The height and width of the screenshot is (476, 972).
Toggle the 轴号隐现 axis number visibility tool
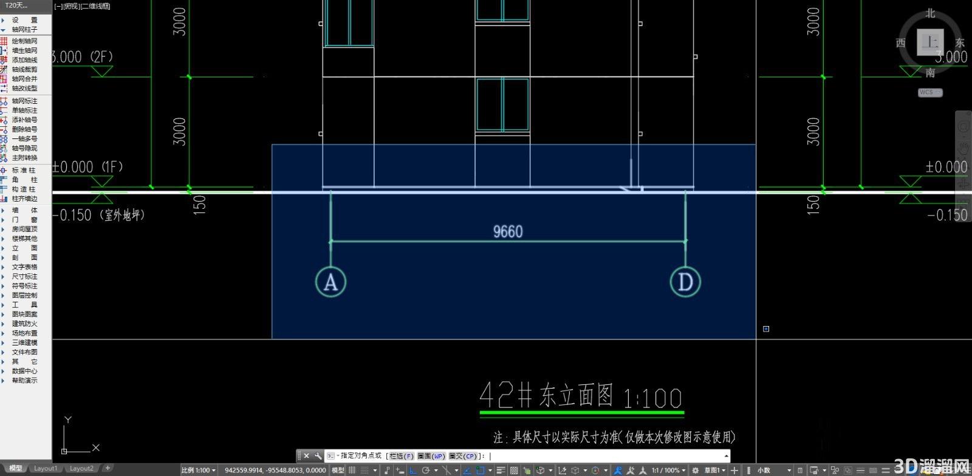[24, 148]
